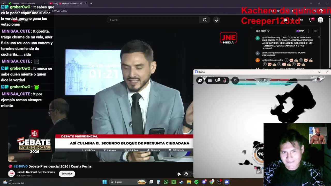Open the Roblox logo menu in-game
The image size is (331, 186).
click(200, 80)
